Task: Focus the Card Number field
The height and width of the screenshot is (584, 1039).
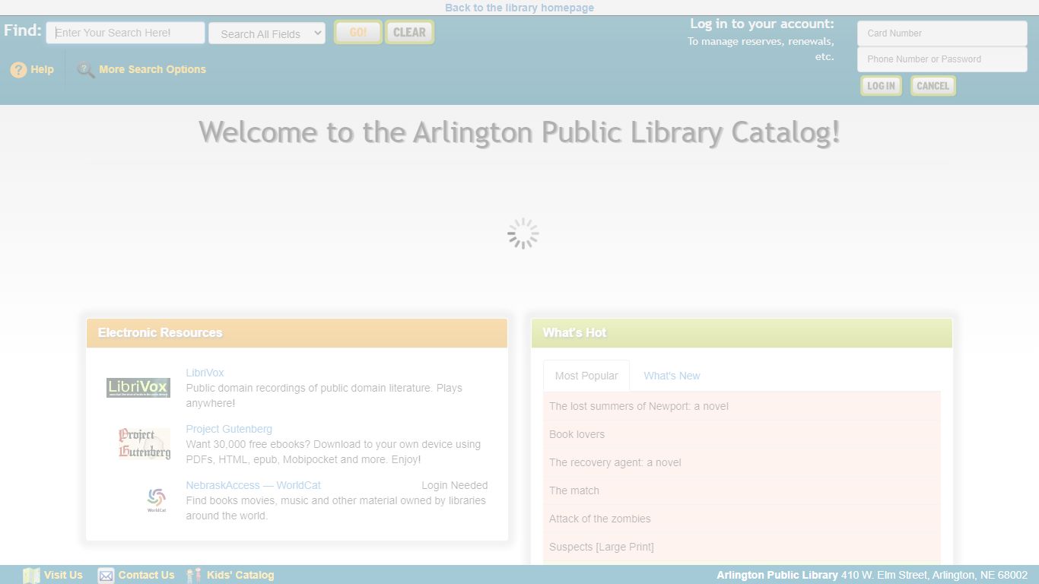Action: (x=942, y=33)
